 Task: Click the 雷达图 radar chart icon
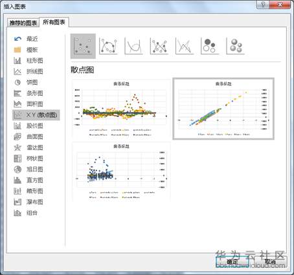tap(17, 148)
